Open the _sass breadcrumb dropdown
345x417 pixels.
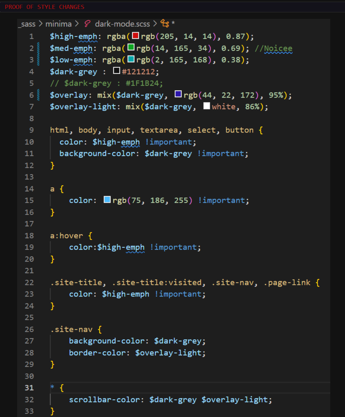[x=27, y=24]
